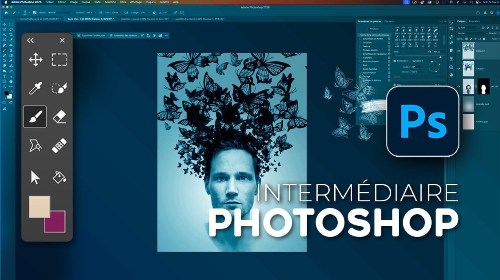Activate the Paint Bucket tool

pyautogui.click(x=59, y=177)
